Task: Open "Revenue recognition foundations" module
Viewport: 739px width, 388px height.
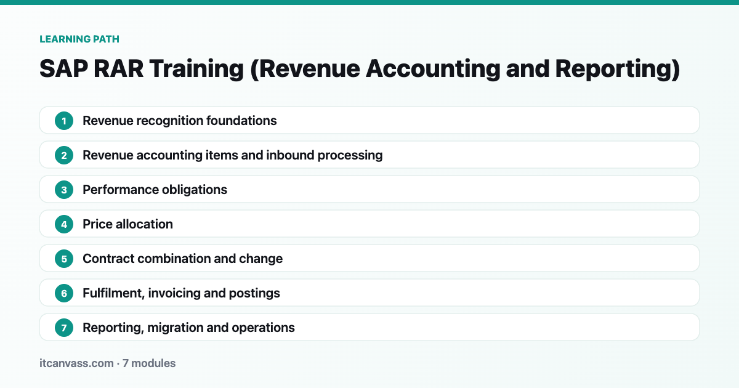Action: pyautogui.click(x=369, y=120)
